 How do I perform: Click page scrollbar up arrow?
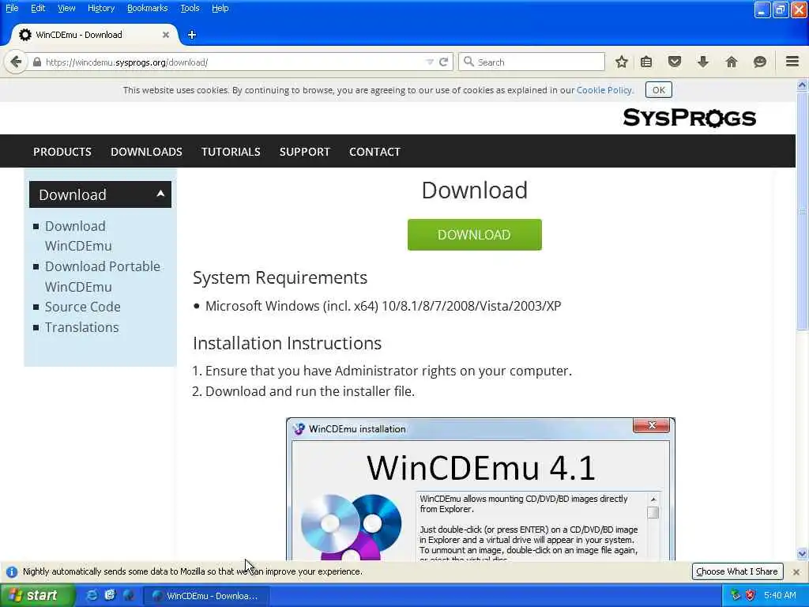pos(802,85)
